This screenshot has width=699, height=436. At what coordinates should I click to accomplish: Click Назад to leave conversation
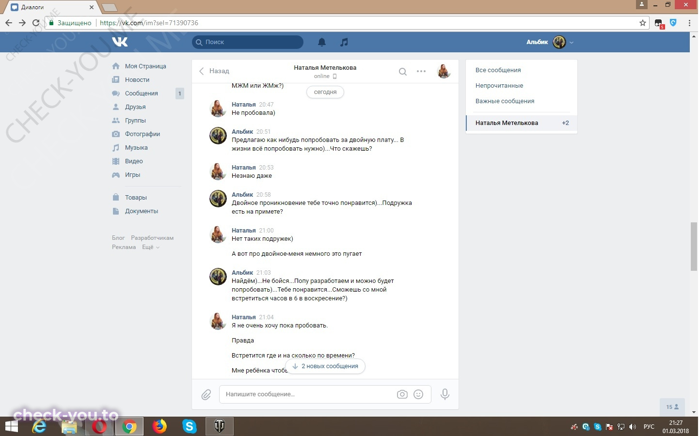[x=214, y=71]
